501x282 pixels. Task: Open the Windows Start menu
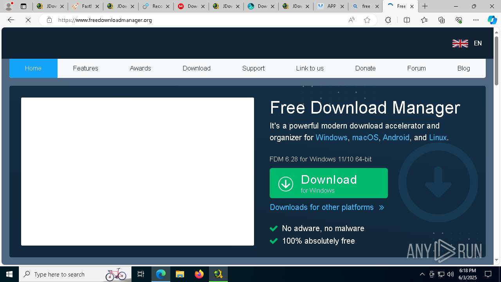[x=9, y=274]
